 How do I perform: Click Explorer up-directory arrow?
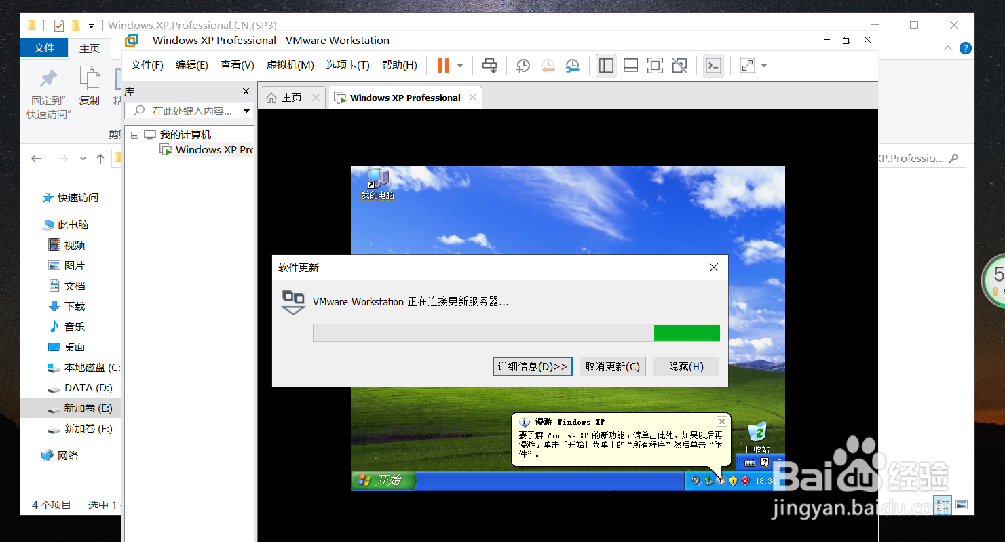coord(100,159)
